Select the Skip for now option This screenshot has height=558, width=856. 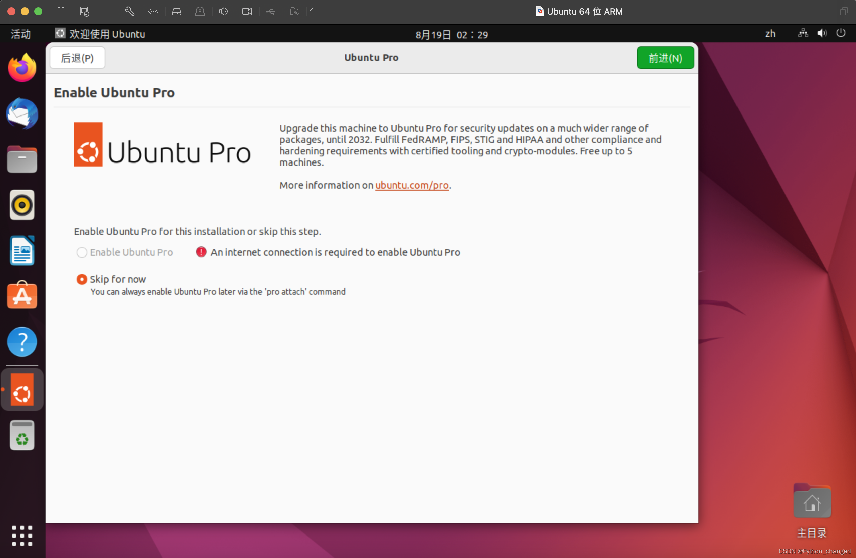[82, 279]
